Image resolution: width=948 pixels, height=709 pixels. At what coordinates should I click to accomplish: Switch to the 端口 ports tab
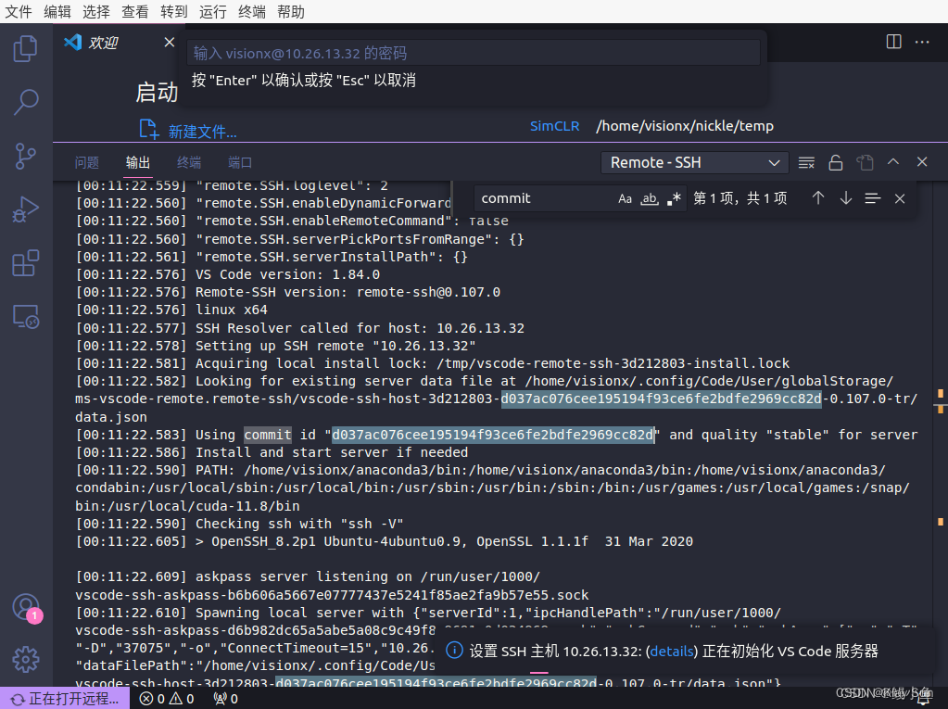[240, 162]
